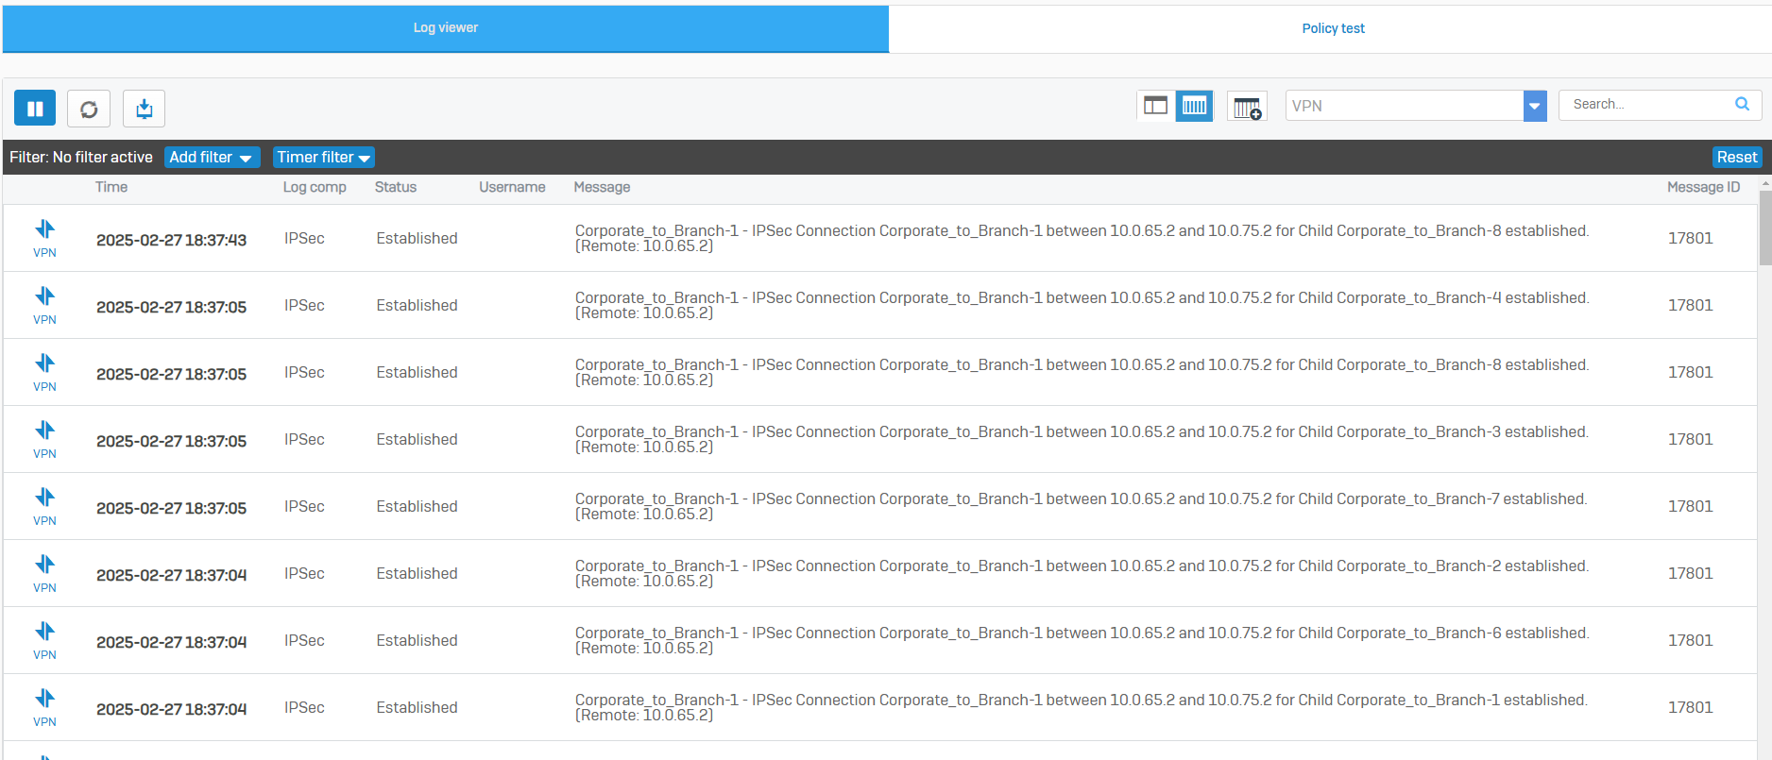Refresh the log viewer
1772x760 pixels.
89,109
